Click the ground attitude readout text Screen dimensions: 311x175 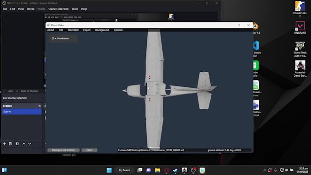(x=225, y=150)
